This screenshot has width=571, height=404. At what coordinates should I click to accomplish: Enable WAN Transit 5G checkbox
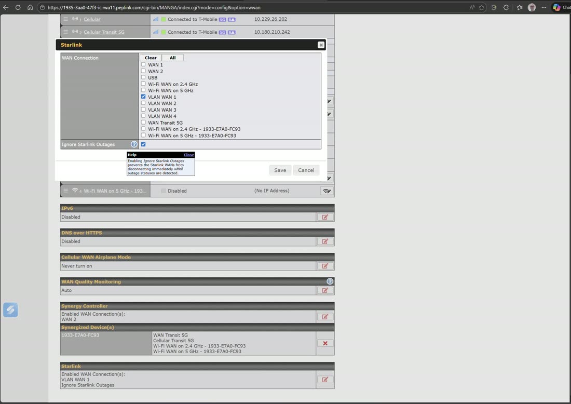click(x=143, y=123)
